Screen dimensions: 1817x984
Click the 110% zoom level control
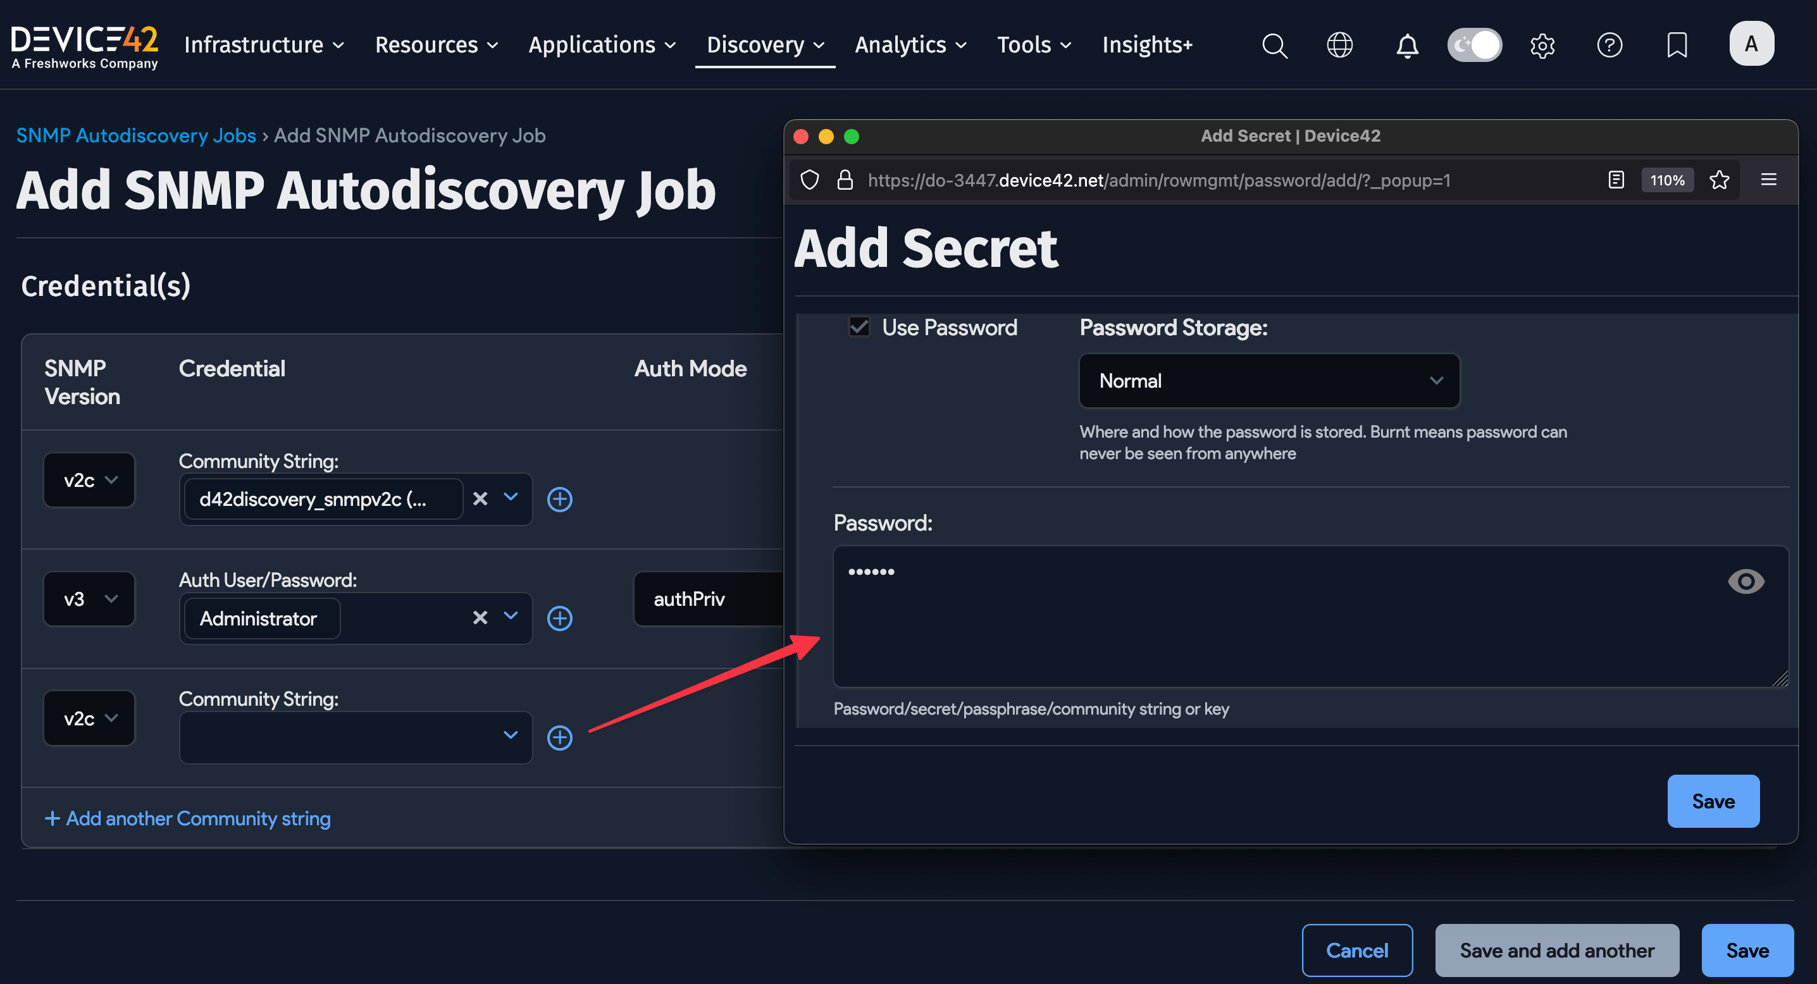(x=1667, y=180)
